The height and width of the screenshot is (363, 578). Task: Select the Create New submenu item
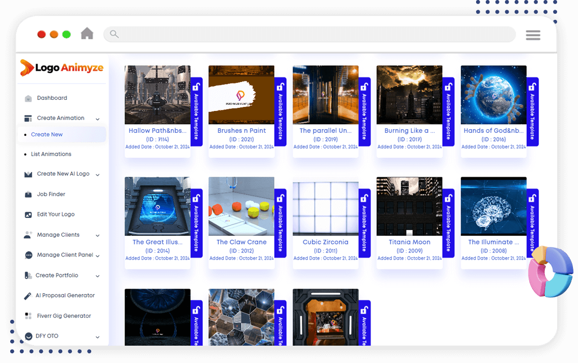[47, 134]
